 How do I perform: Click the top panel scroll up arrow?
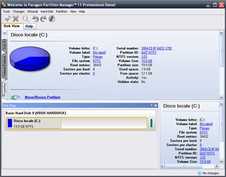(x=221, y=33)
